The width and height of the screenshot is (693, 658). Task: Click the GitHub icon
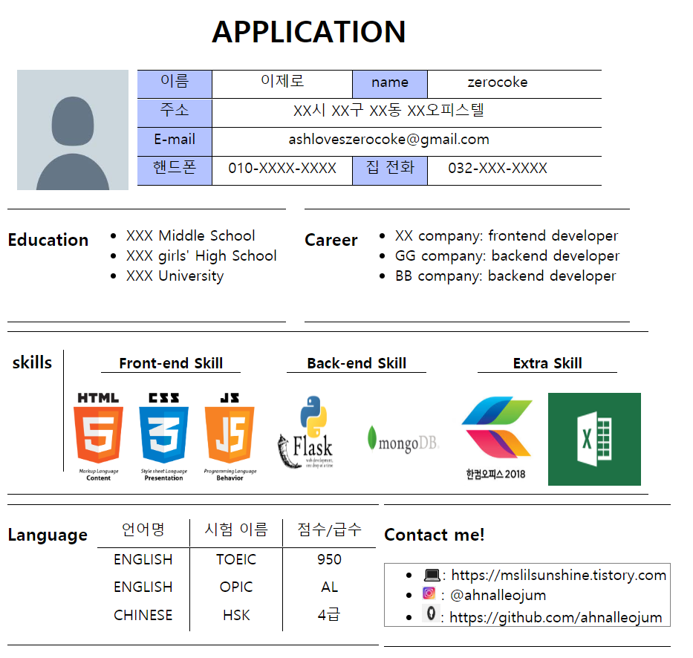(x=431, y=613)
